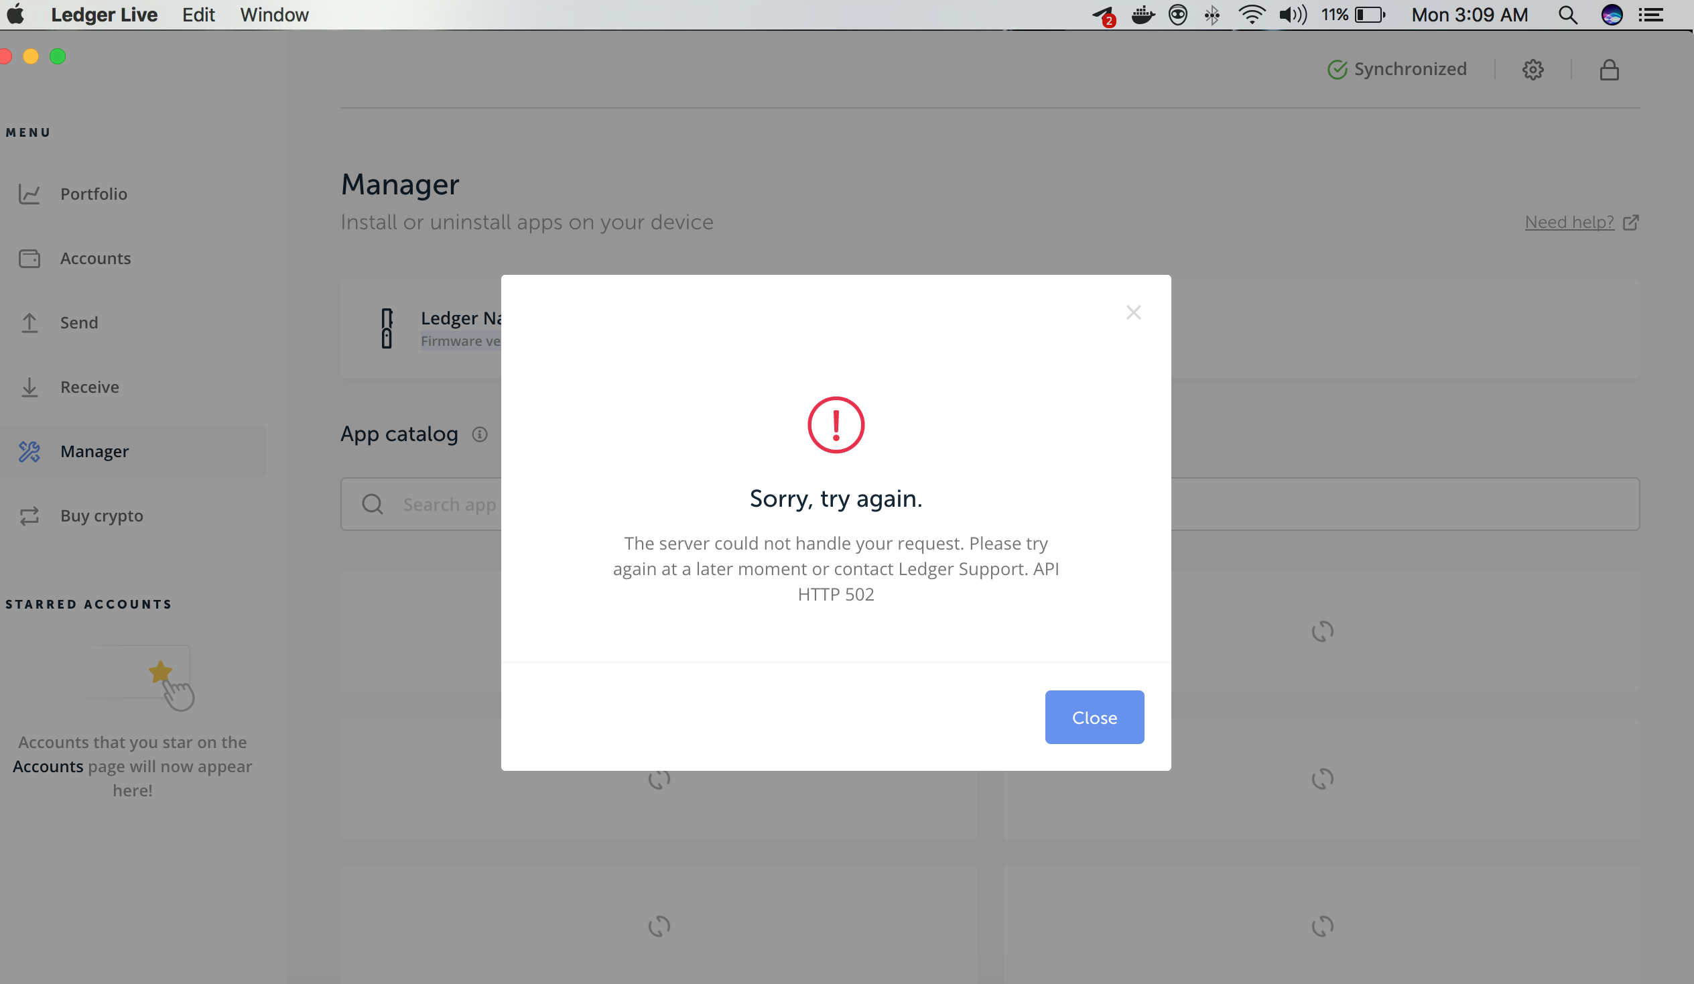The height and width of the screenshot is (984, 1694).
Task: Open the Buy crypto section
Action: [101, 516]
